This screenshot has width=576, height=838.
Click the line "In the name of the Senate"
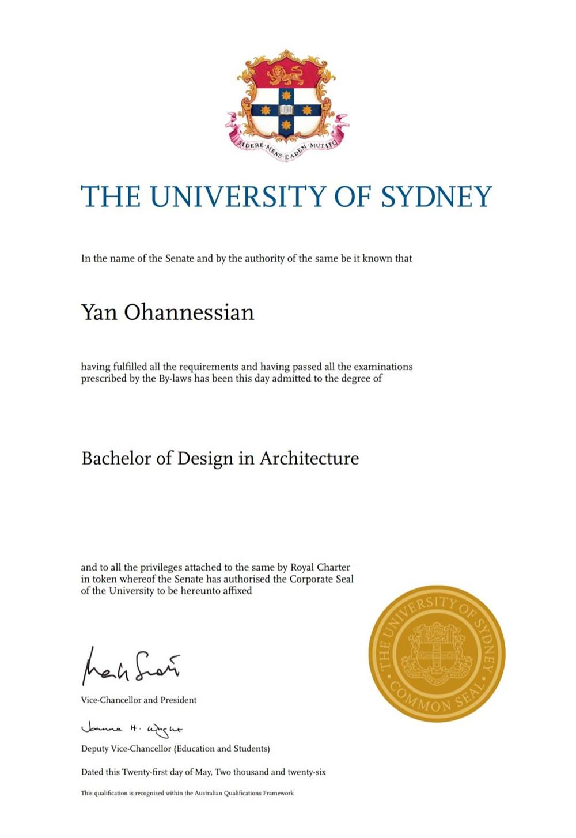(x=247, y=258)
